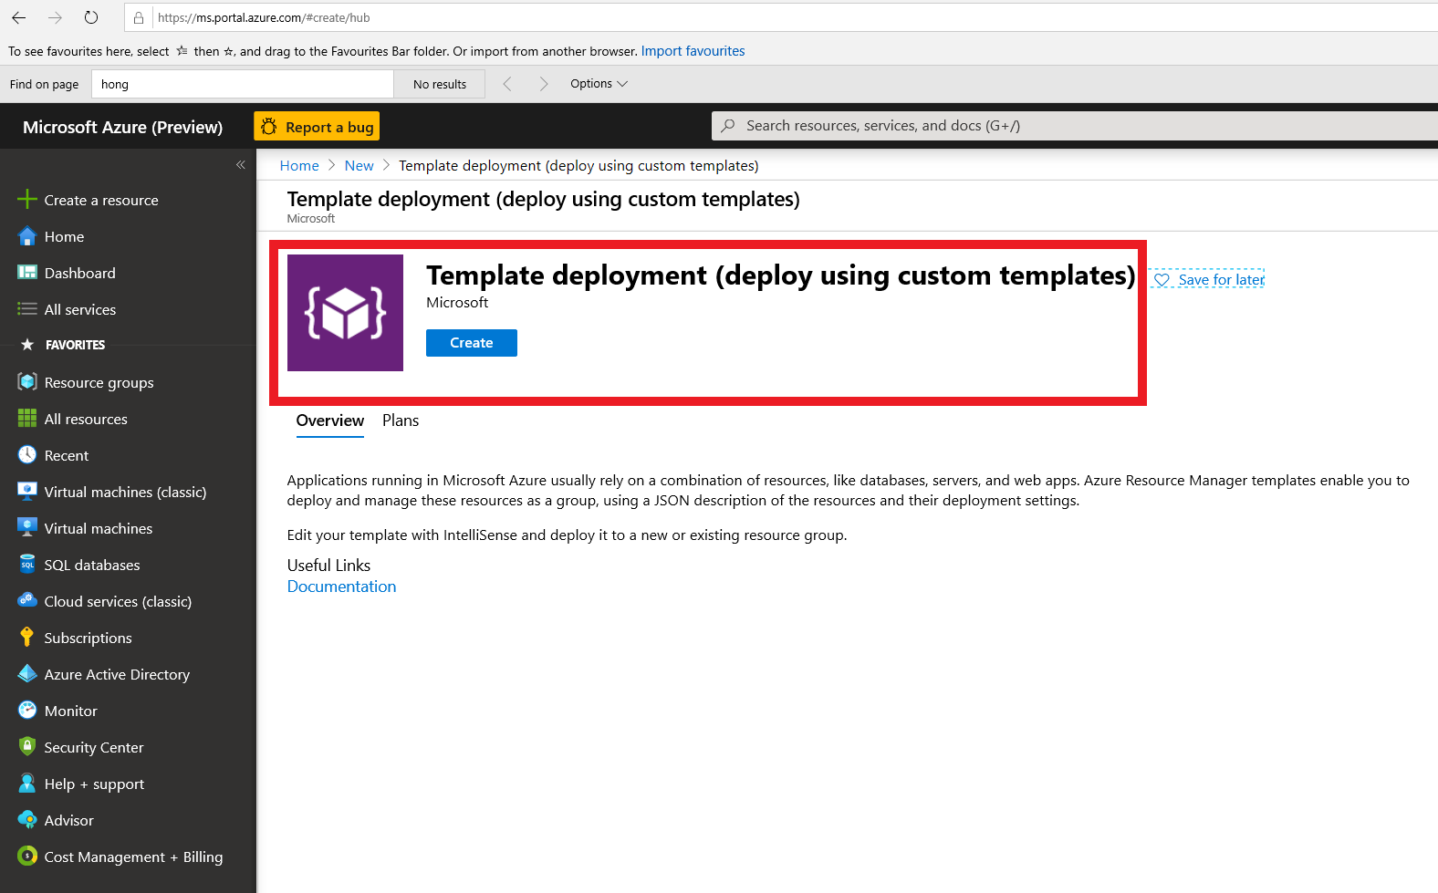The image size is (1438, 893).
Task: Click the Report a bug button
Action: tap(317, 127)
